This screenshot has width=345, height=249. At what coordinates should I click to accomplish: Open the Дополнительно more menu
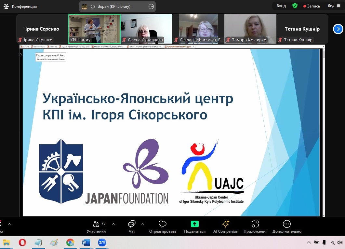(x=287, y=227)
